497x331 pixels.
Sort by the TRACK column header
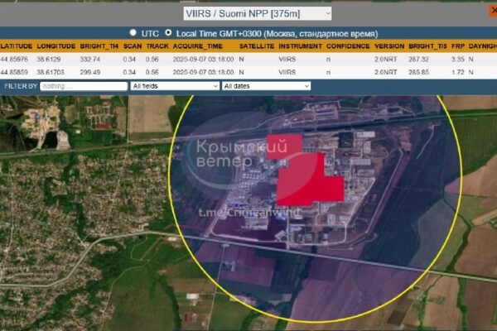(x=157, y=46)
